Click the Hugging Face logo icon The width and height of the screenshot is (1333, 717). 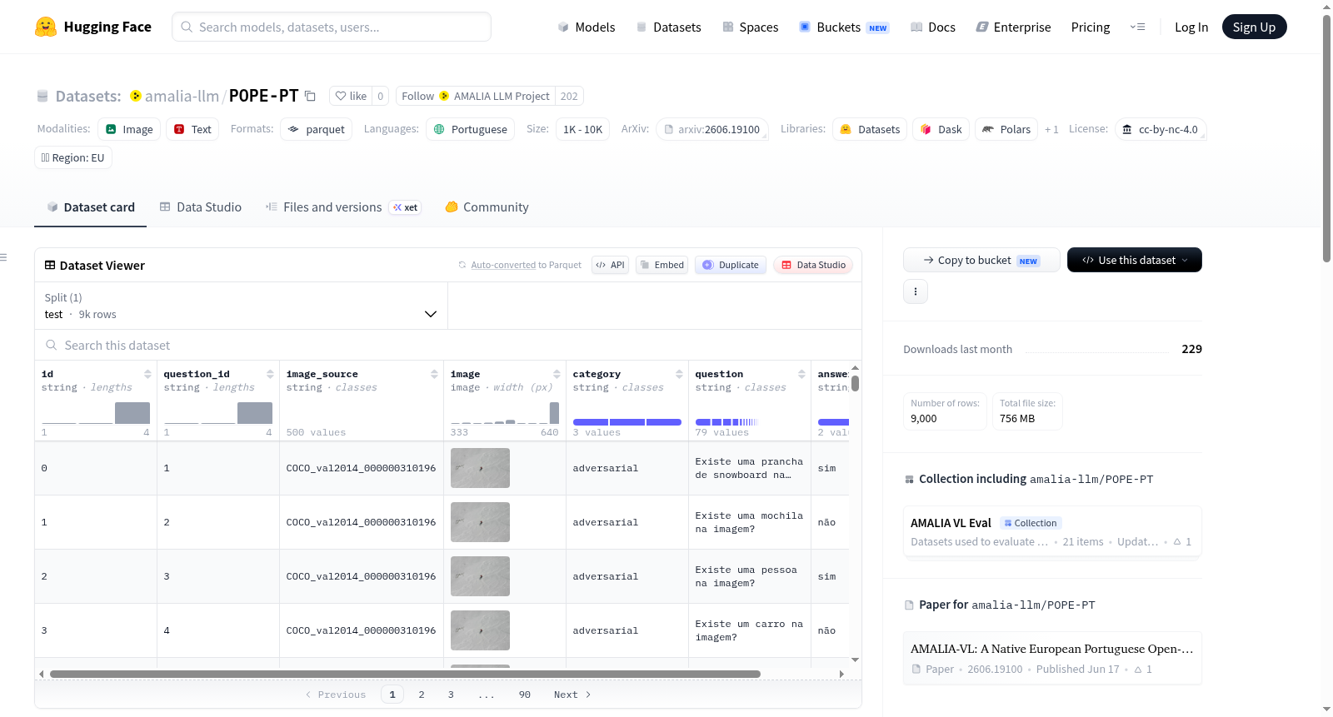pos(46,27)
